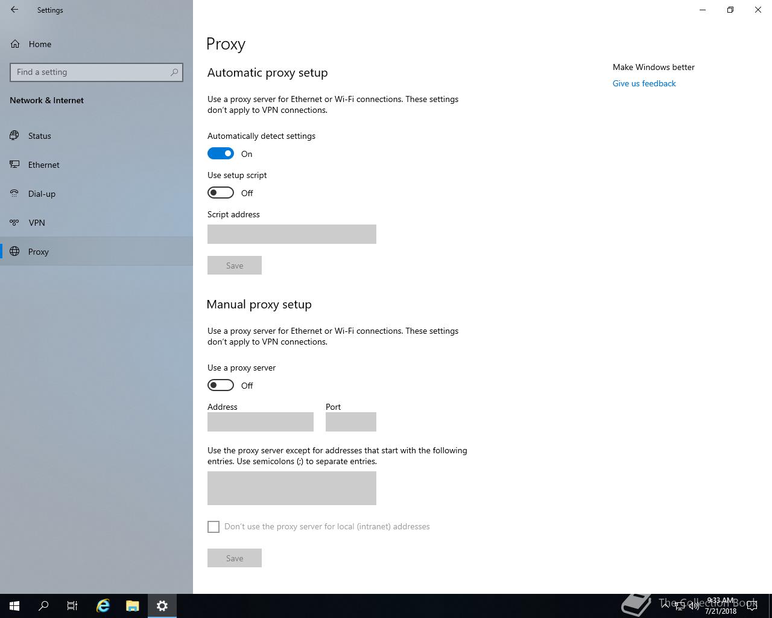772x618 pixels.
Task: Open the Ethernet settings page
Action: click(96, 165)
